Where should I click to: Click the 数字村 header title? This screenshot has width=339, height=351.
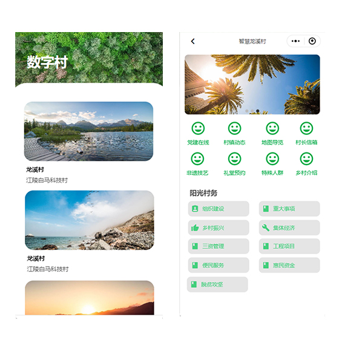(x=47, y=62)
